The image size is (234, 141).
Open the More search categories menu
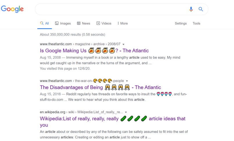[x=123, y=23]
